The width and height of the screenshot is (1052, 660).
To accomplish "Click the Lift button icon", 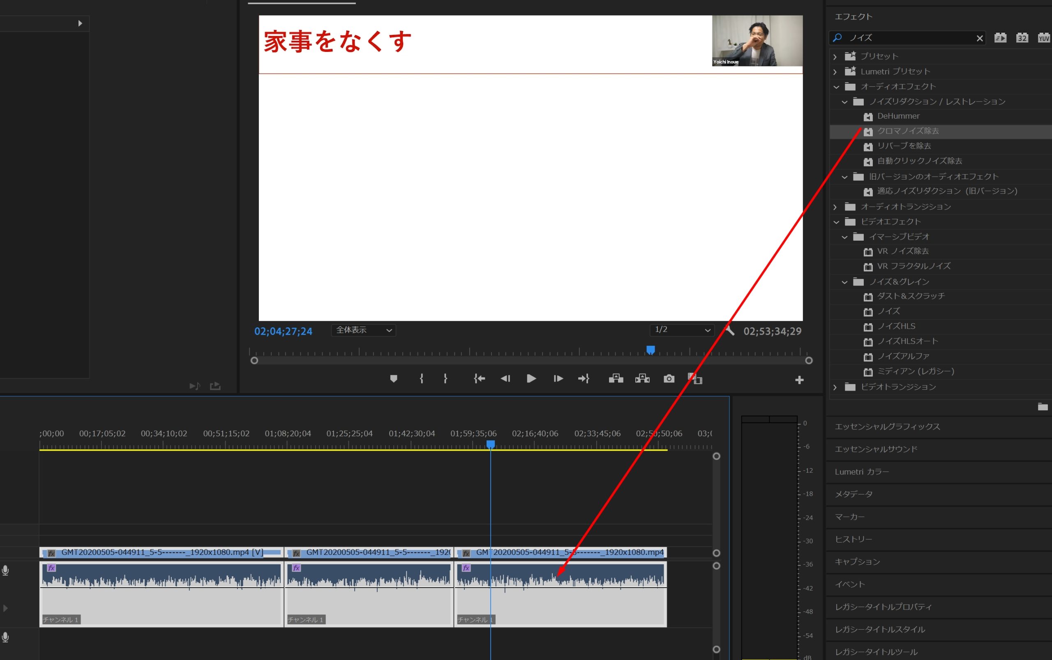I will [x=616, y=378].
